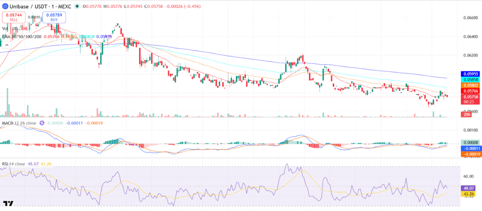The image size is (482, 211).
Task: Click the EMA 50 price label 0.05802
Action: [470, 85]
